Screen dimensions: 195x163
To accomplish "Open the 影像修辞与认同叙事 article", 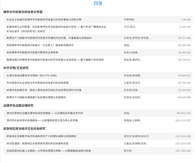I will pos(56,27).
